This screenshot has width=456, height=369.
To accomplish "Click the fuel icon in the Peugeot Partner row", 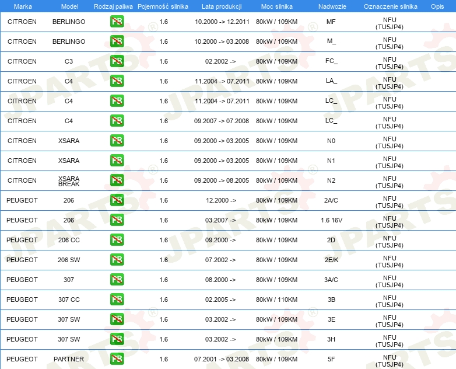I will (117, 359).
